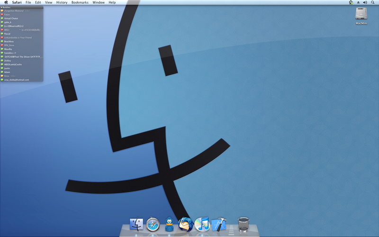Open the Apple menu
This screenshot has width=379, height=237.
(x=6, y=2)
